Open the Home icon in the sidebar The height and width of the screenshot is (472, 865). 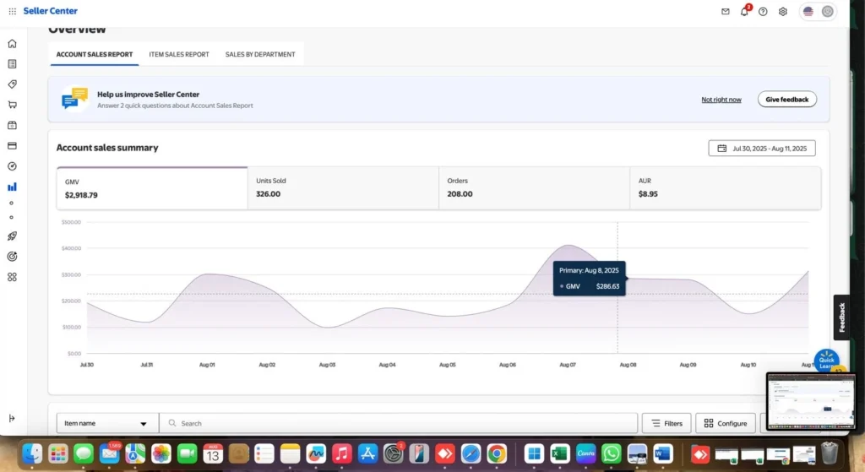pos(12,44)
